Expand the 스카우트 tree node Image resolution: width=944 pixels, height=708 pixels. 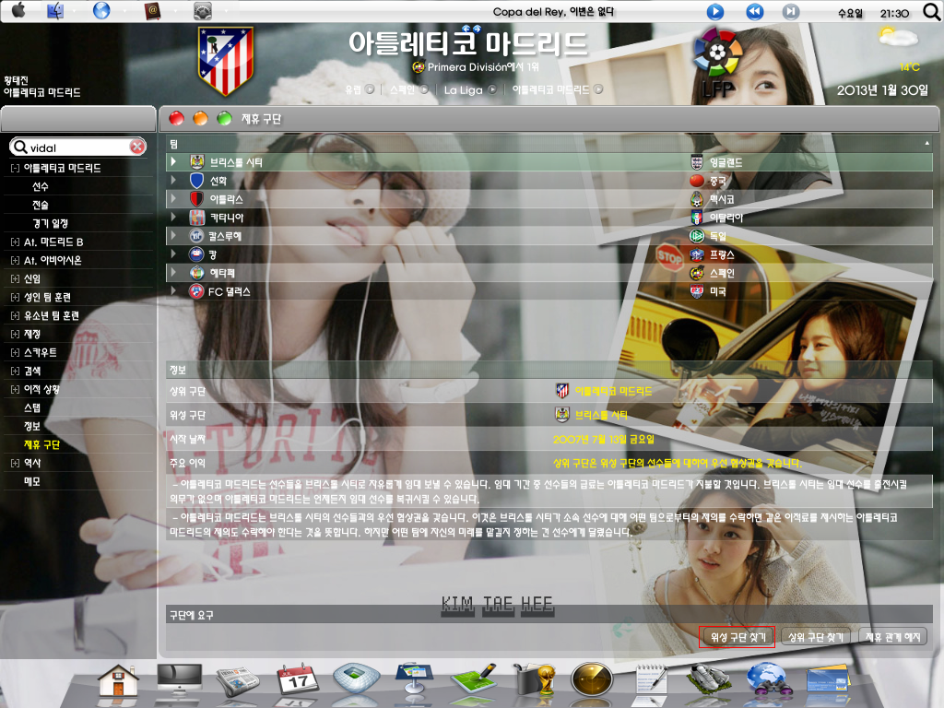[x=15, y=353]
